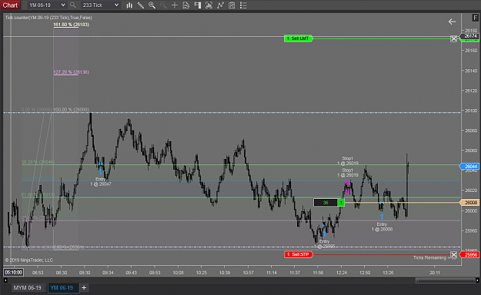Screen dimensions: 481x295
Task: Click the 38.20 % Fibonacci level label
Action: (x=38, y=162)
